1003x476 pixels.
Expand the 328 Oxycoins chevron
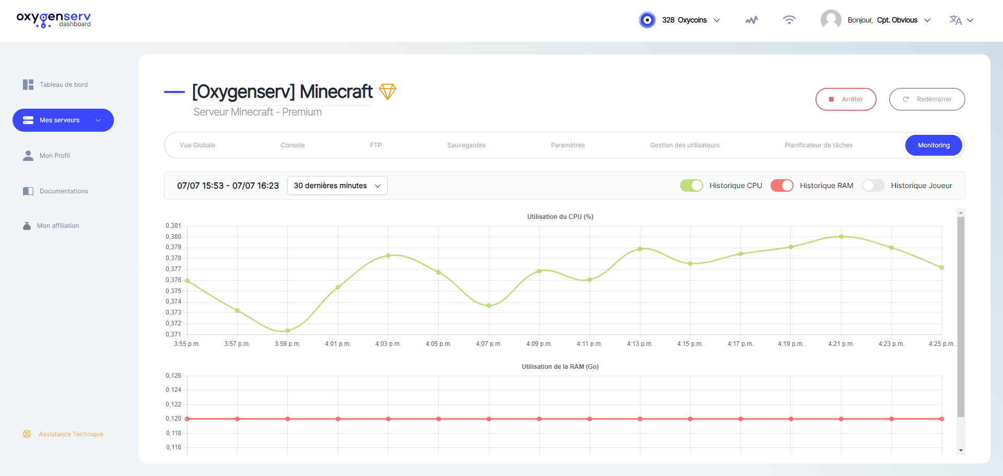tap(717, 20)
